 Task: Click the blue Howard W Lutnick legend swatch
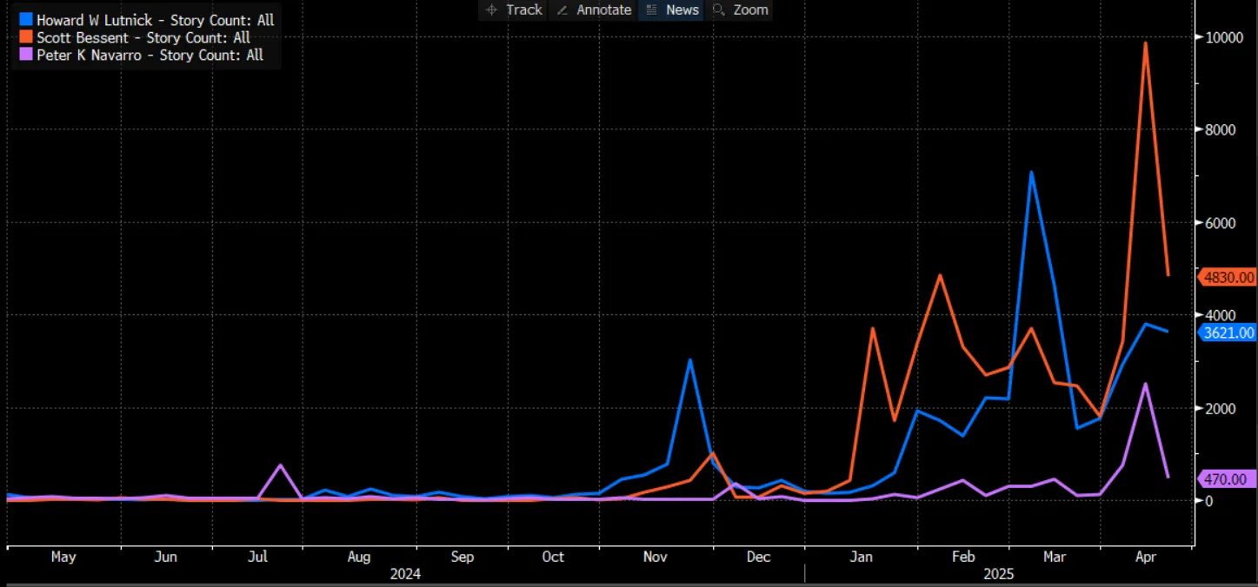25,20
